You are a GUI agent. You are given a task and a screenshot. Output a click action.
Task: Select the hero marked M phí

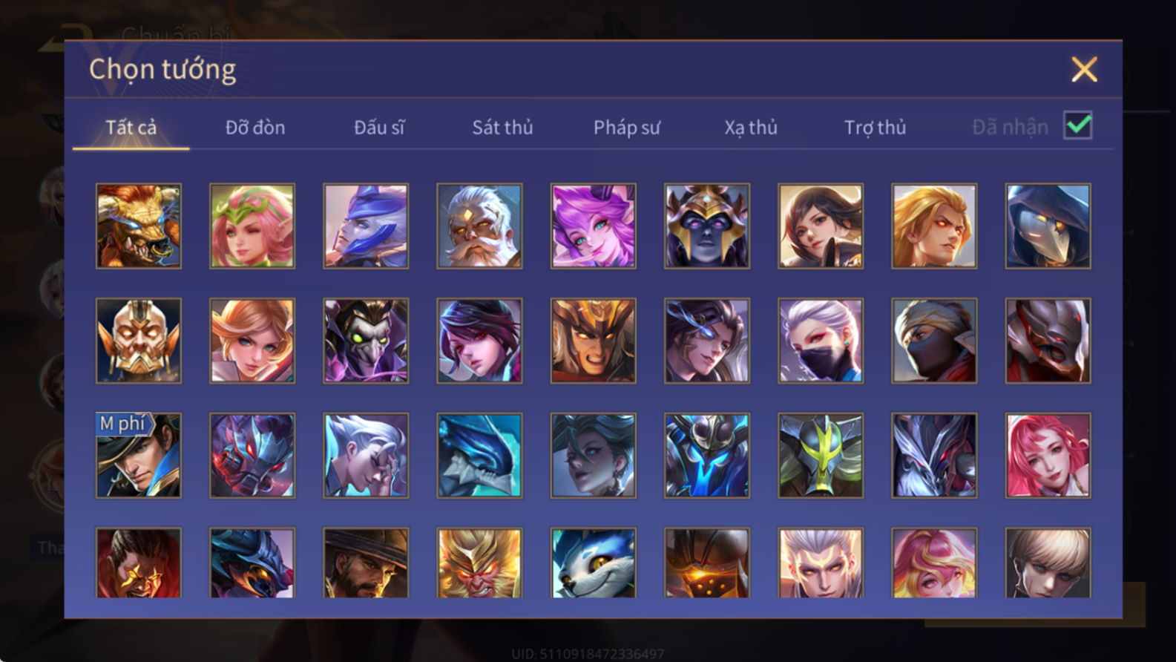coord(139,455)
